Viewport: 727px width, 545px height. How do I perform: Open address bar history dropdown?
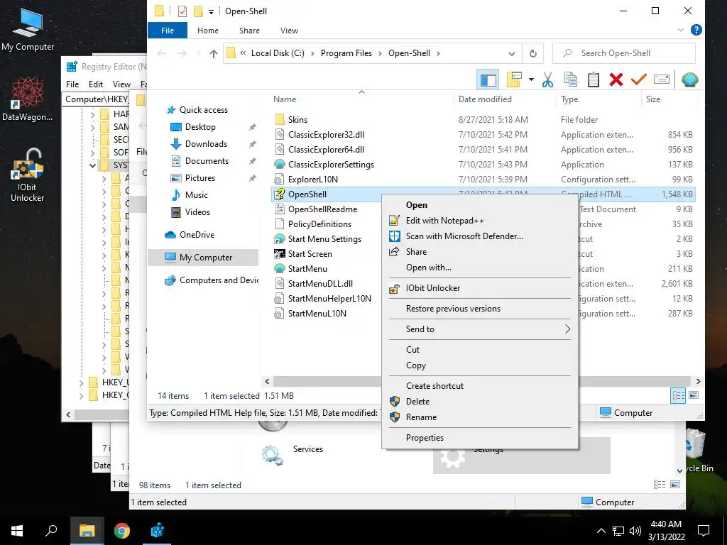click(x=511, y=53)
